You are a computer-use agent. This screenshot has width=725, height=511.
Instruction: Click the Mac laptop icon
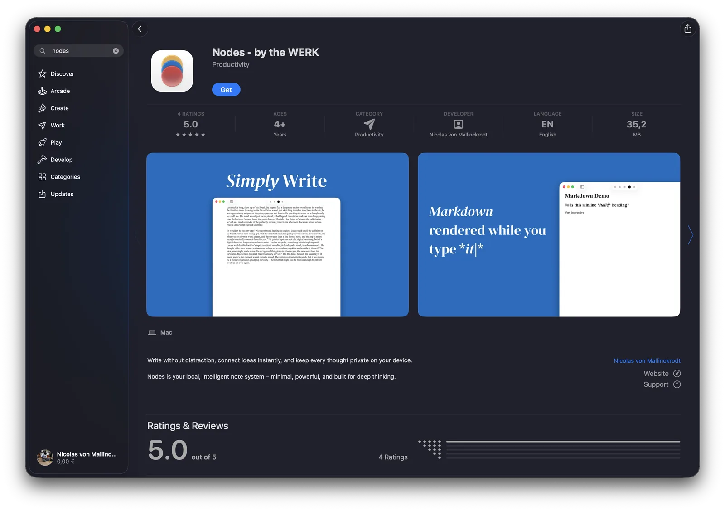pos(152,333)
